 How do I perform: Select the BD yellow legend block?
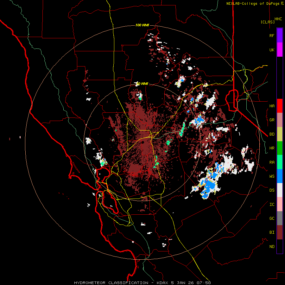[280, 134]
